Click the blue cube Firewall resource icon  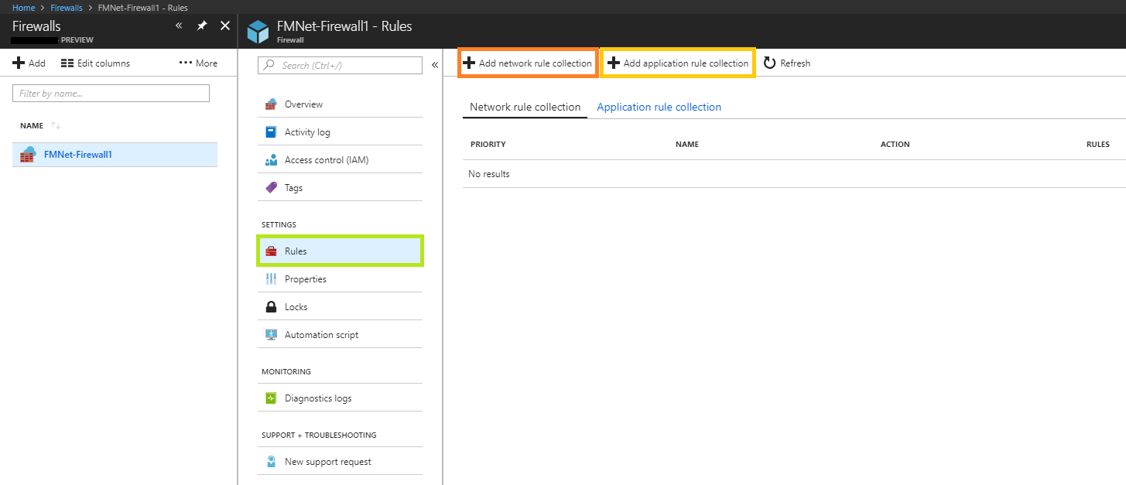pos(258,32)
